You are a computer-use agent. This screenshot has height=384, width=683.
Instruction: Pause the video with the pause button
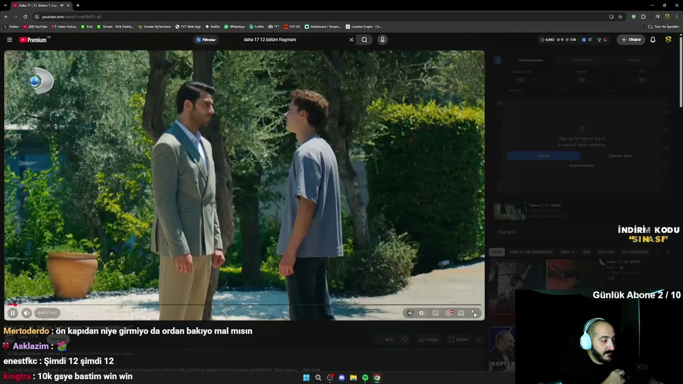tap(13, 313)
